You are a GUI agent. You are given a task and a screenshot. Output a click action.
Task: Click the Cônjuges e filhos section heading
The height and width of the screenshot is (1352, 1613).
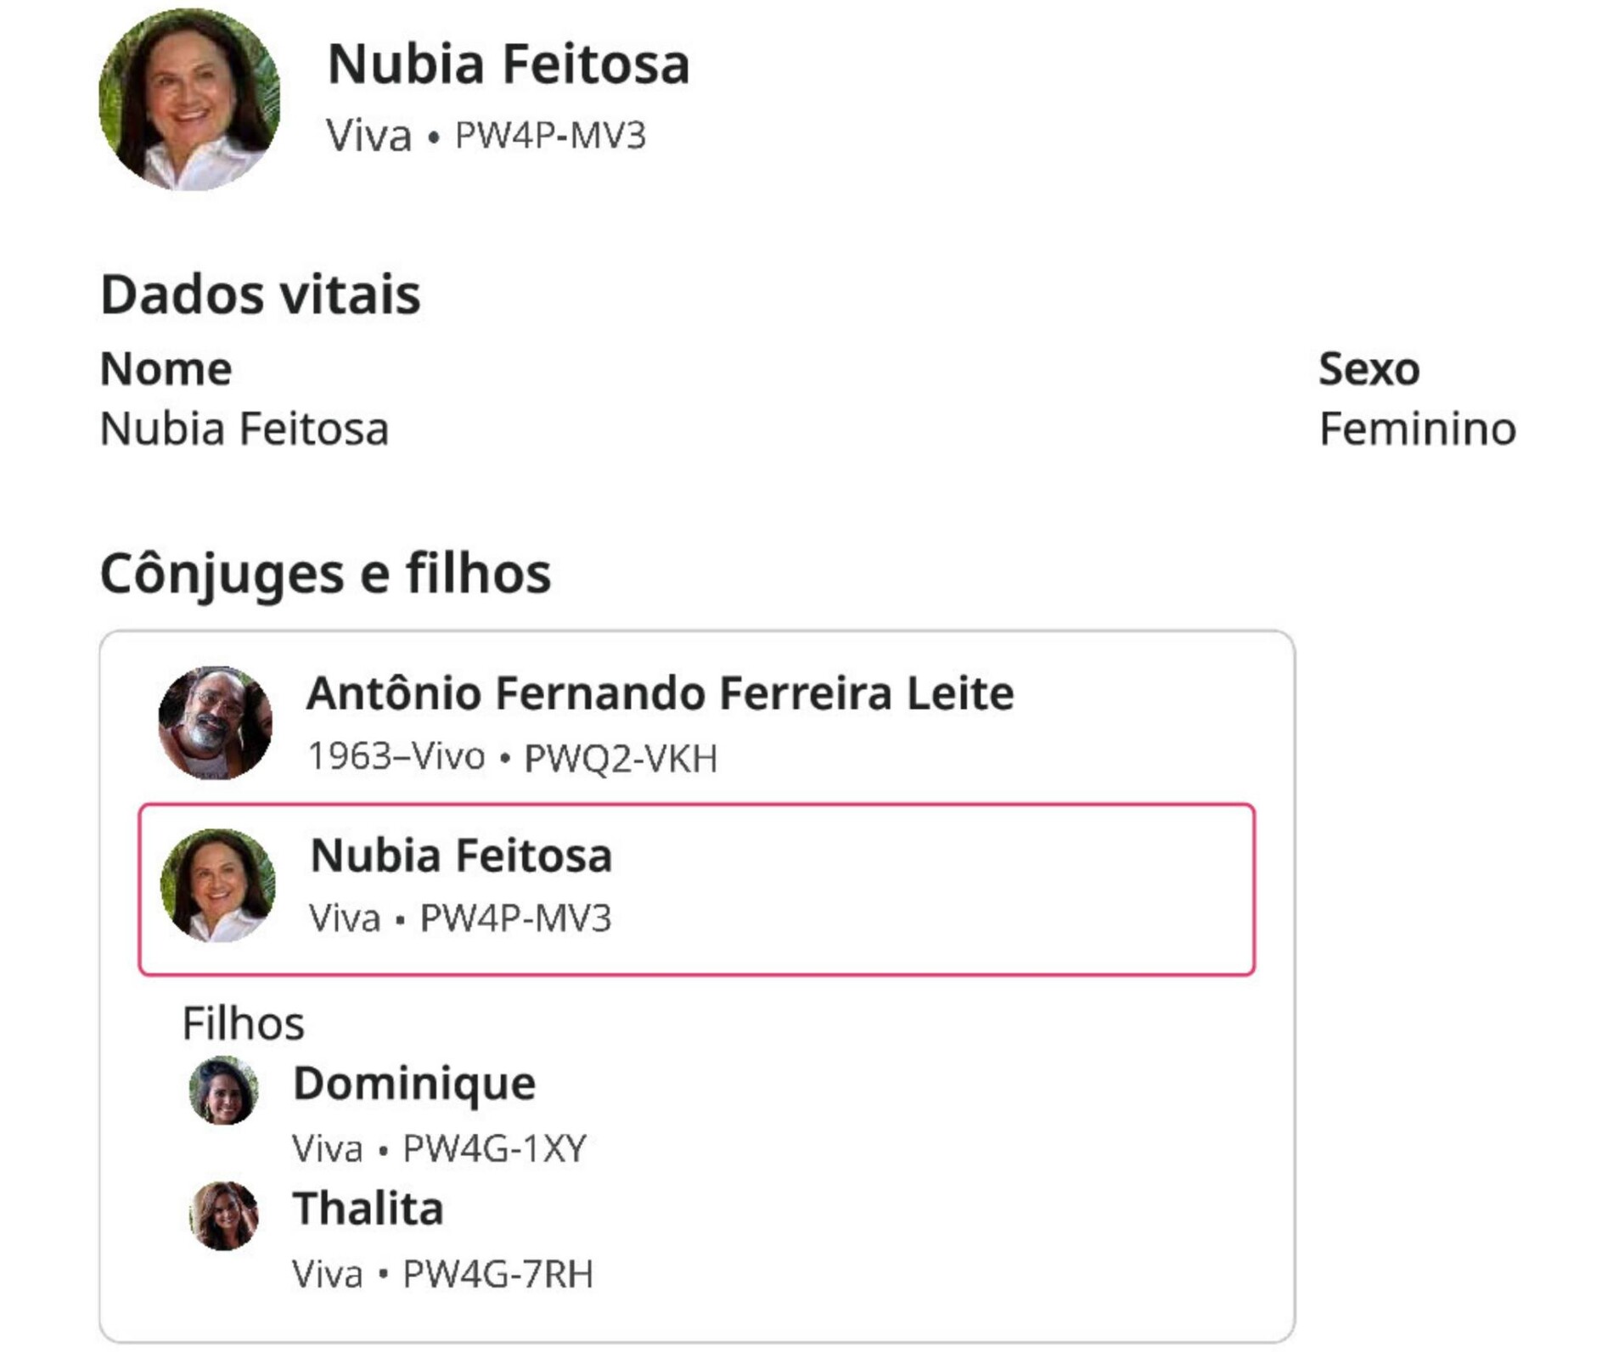pyautogui.click(x=325, y=574)
